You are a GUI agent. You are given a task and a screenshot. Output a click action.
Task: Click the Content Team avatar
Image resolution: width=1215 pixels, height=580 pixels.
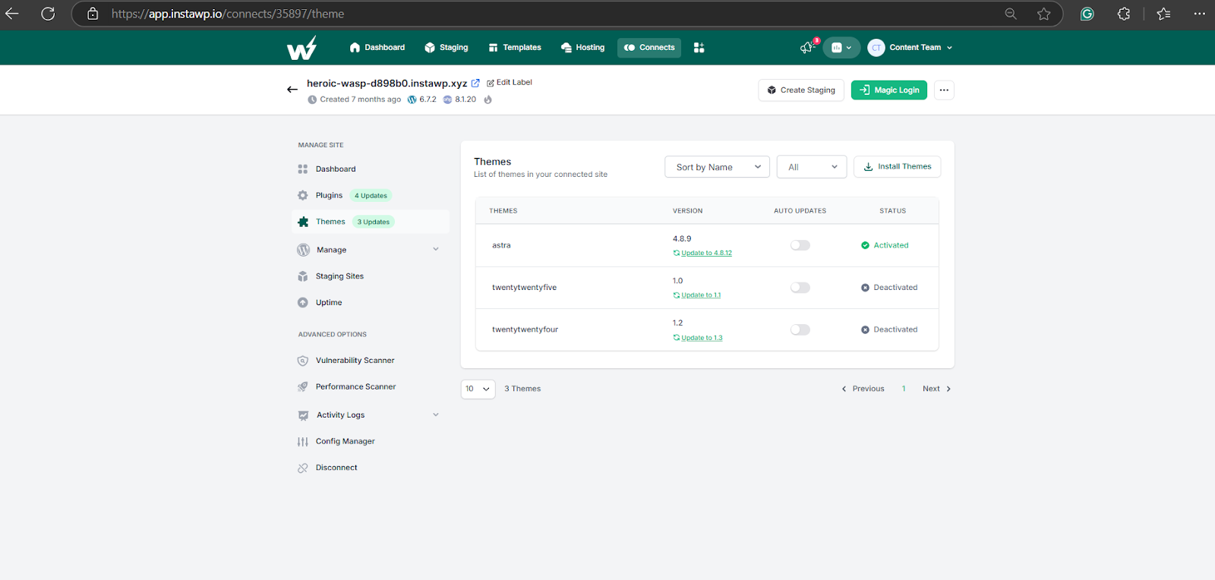pos(876,48)
